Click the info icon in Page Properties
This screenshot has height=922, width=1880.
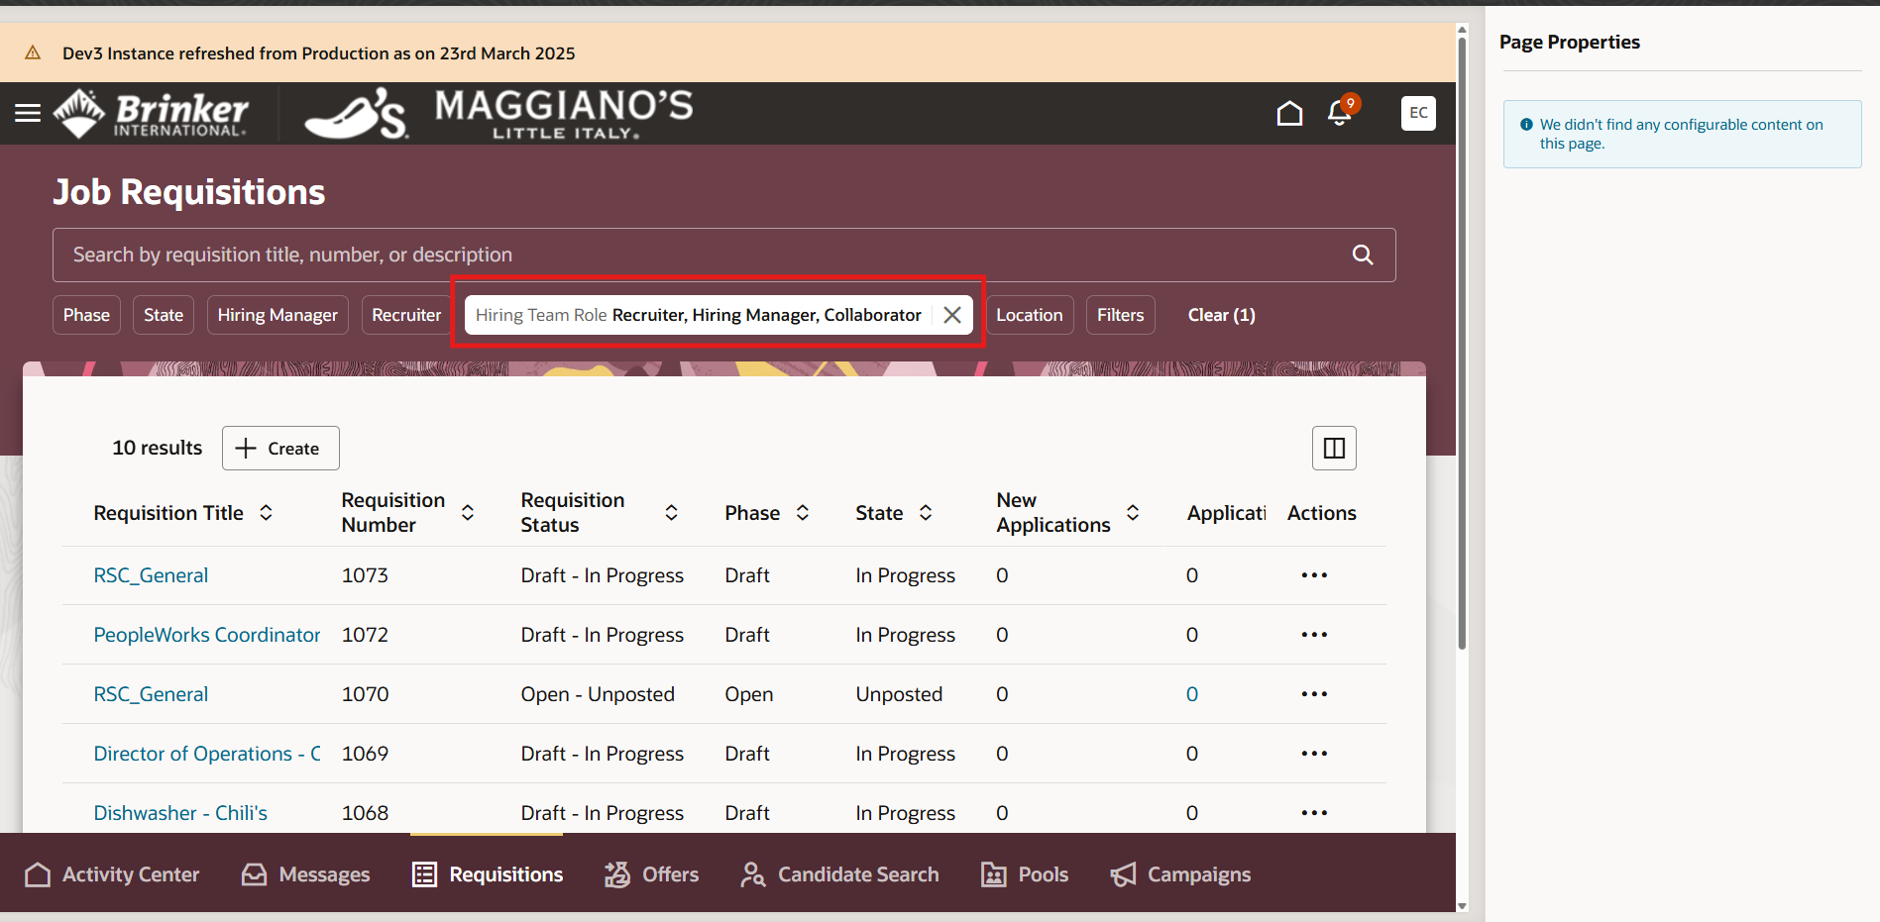(1526, 125)
